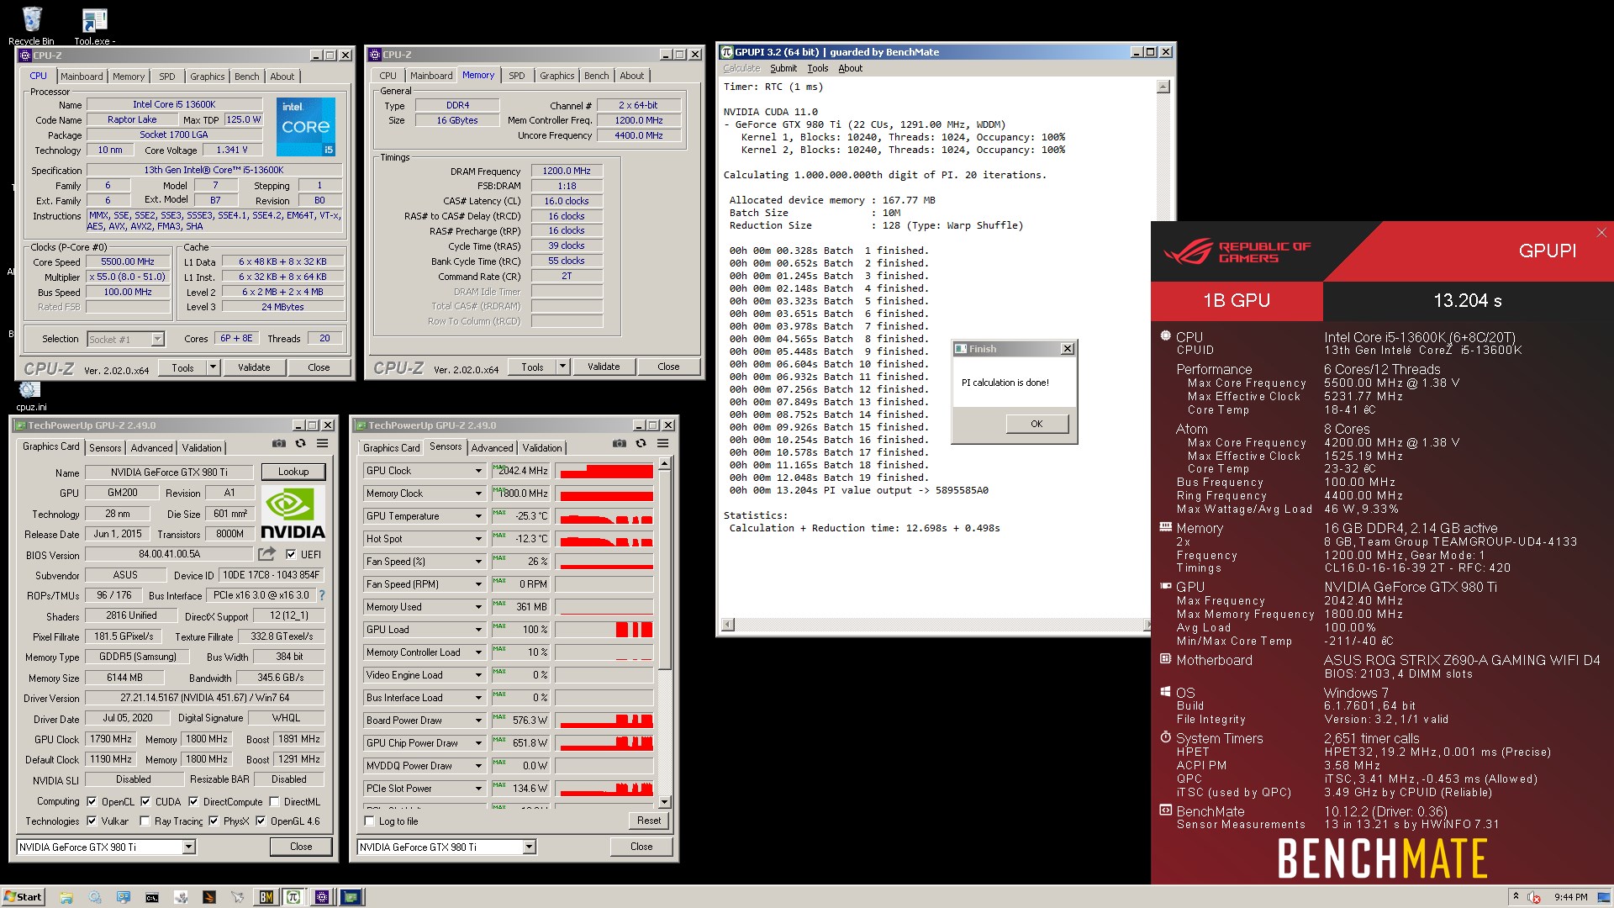1614x908 pixels.
Task: Open the cpuz.ini file on desktop
Action: 30,396
